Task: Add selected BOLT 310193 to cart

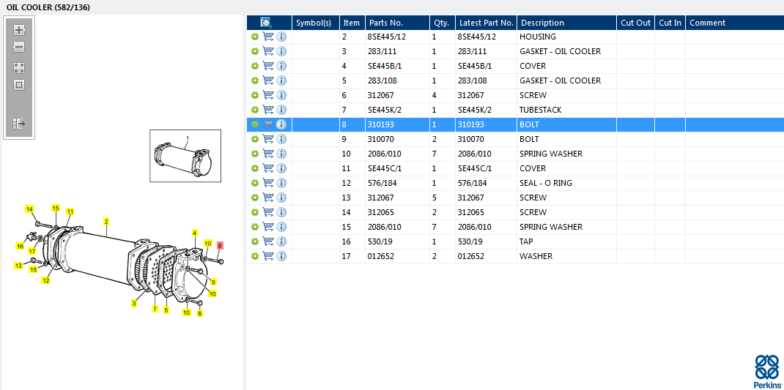Action: coord(268,124)
